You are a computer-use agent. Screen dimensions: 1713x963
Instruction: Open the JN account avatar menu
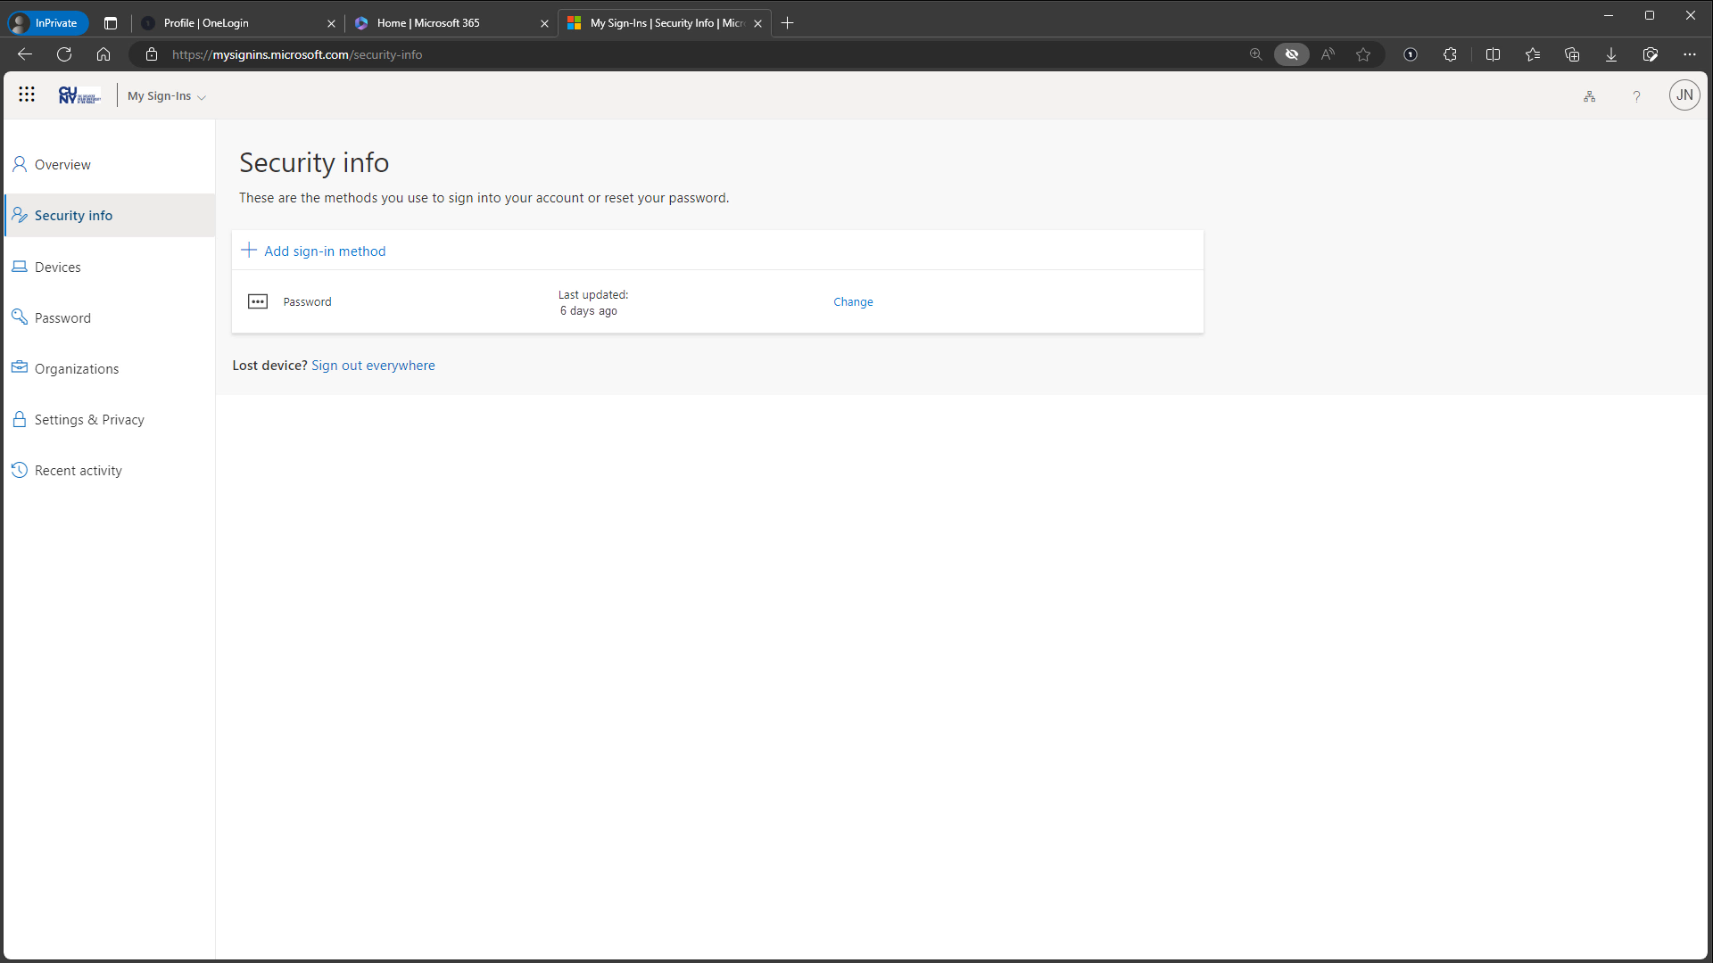tap(1684, 95)
